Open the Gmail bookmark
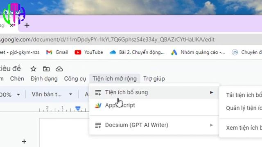 pos(57,52)
